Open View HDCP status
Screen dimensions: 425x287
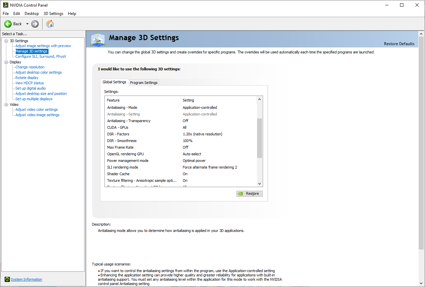point(30,83)
